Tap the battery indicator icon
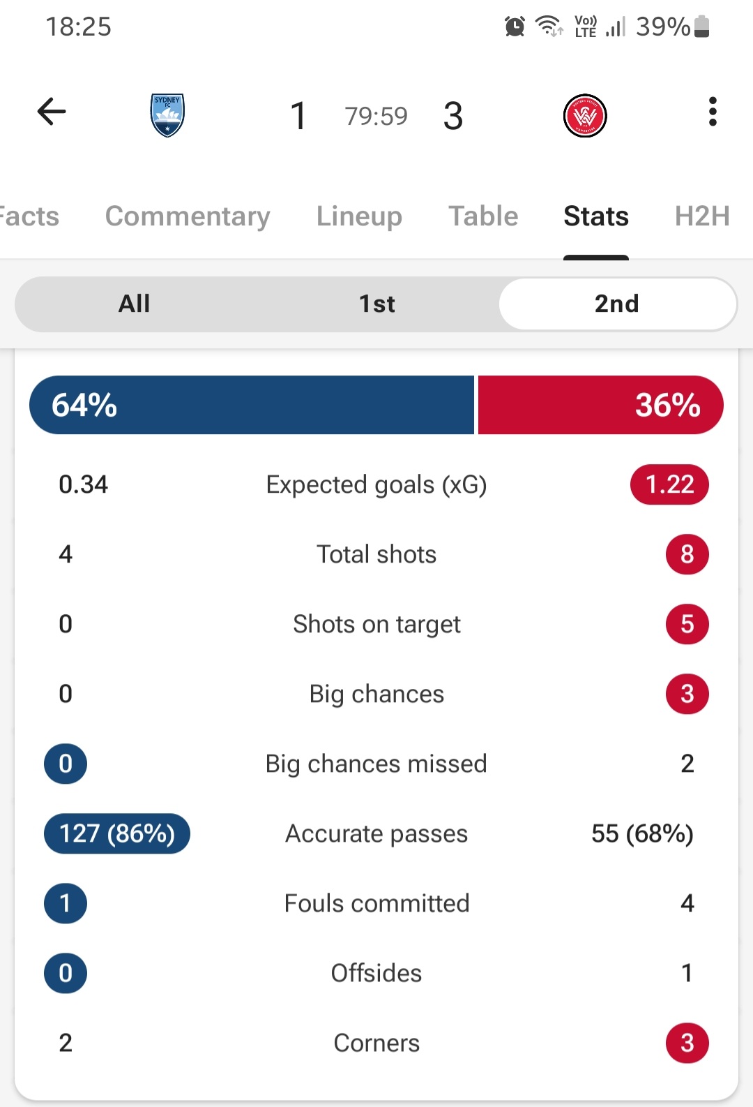The image size is (753, 1107). (x=702, y=27)
